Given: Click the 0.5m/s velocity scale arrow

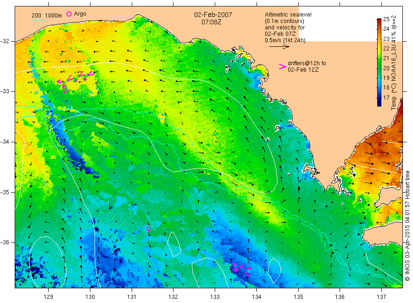Looking at the screenshot, I should click(x=279, y=47).
